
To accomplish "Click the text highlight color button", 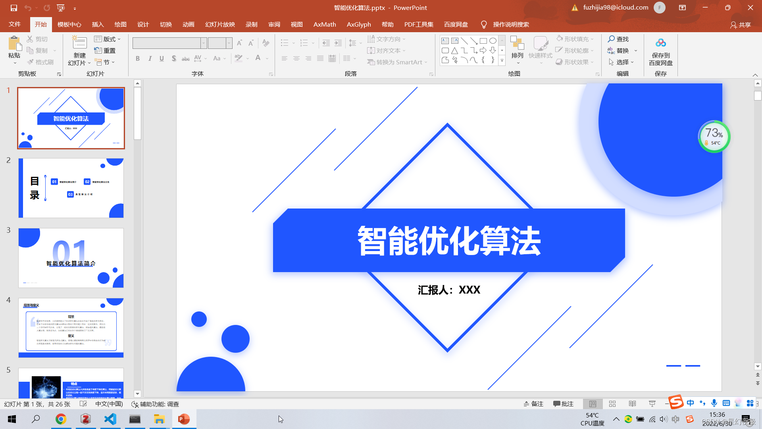I will pos(239,58).
